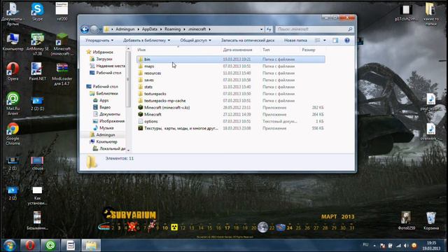Click Записать на оптический диск
The height and width of the screenshot is (252, 448).
pos(248,41)
